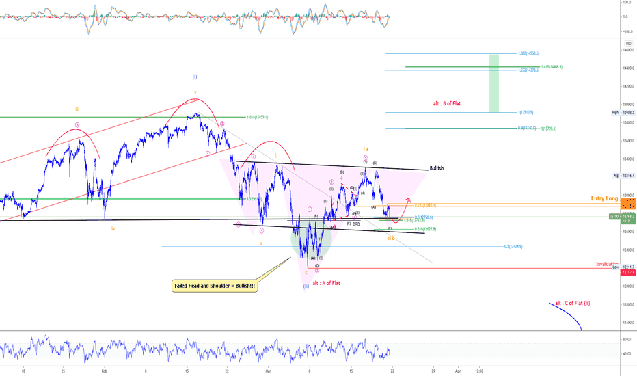Click the green 1(13729.1) level label

point(548,129)
